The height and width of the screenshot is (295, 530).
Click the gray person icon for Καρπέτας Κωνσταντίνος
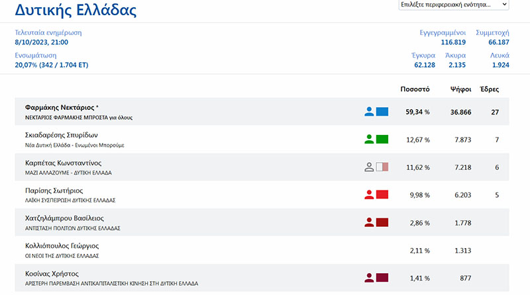pyautogui.click(x=369, y=167)
